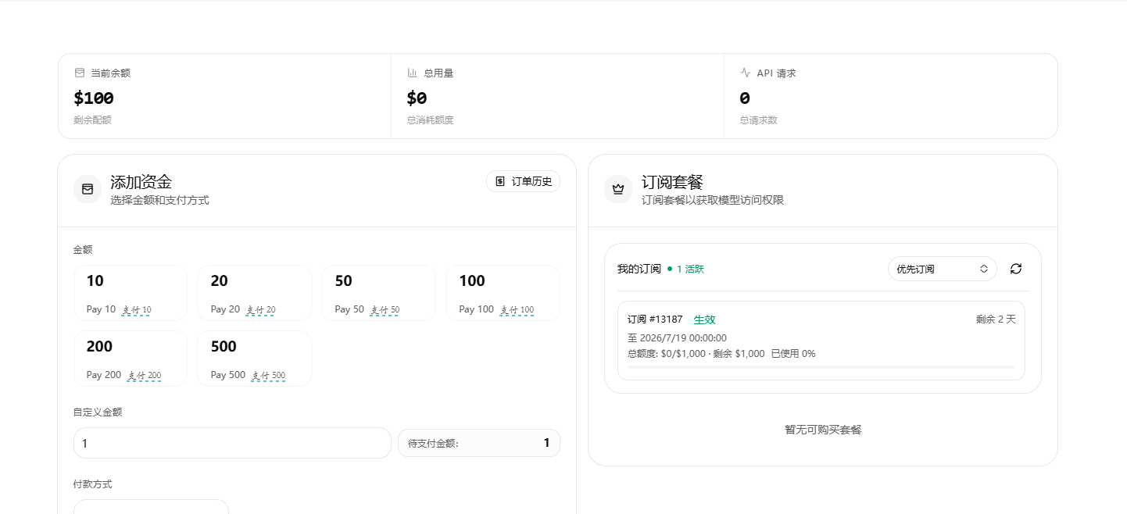Pick the 100 amount card

(503, 293)
